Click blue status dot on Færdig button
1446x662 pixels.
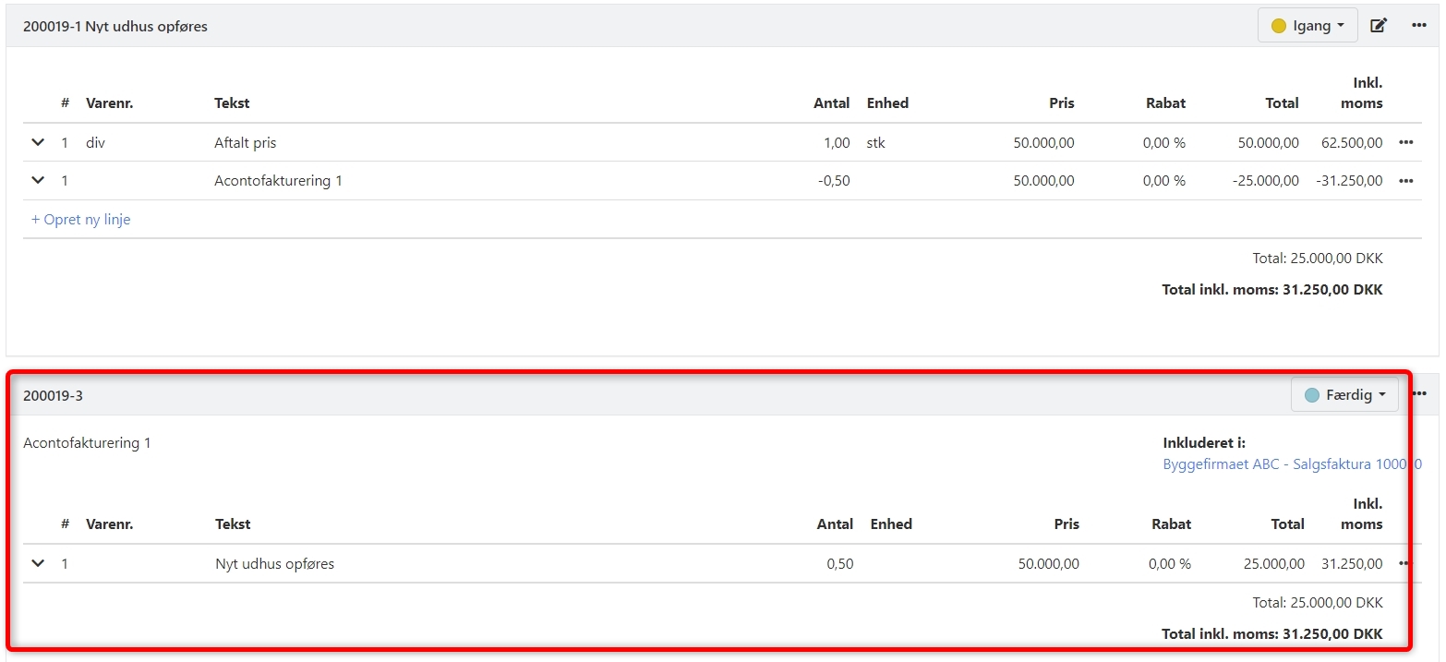coord(1311,395)
